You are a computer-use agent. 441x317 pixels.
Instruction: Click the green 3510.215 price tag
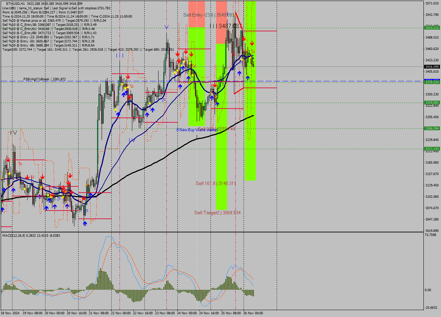pyautogui.click(x=432, y=28)
